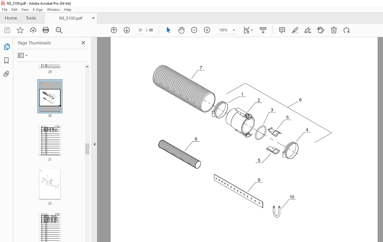This screenshot has width=383, height=242.
Task: Select the NS_5100.pdf document tab
Action: 71,18
